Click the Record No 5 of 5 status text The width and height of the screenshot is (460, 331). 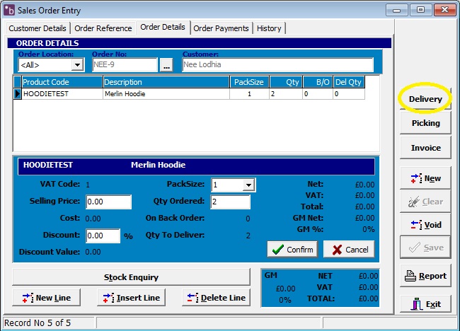pyautogui.click(x=38, y=323)
